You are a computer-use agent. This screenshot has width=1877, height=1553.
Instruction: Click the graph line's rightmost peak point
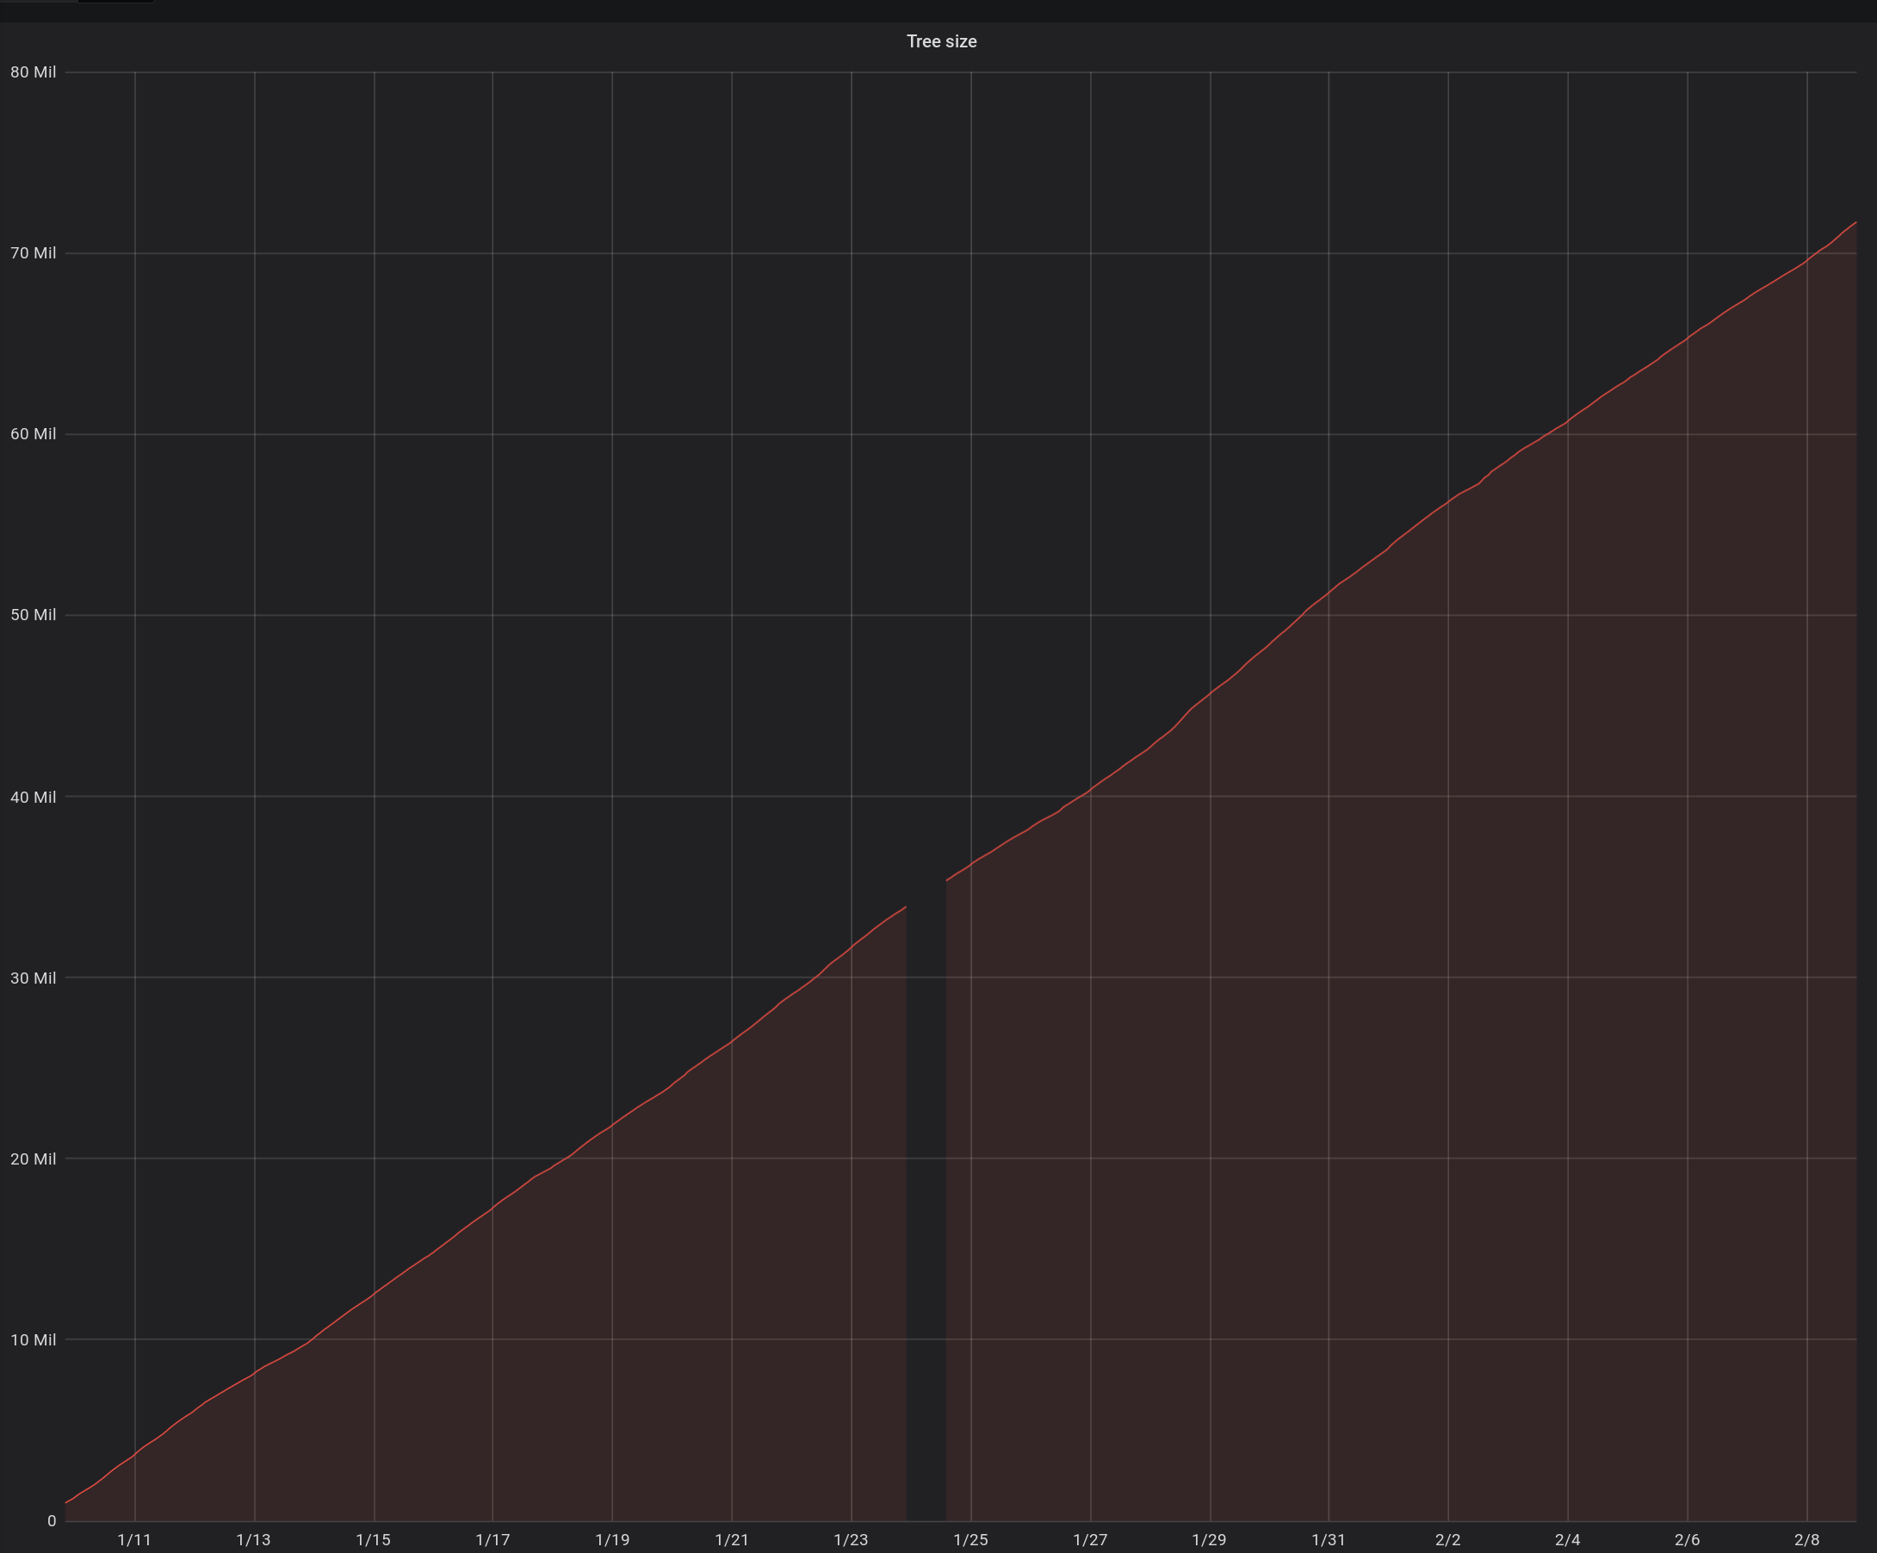pos(1855,222)
